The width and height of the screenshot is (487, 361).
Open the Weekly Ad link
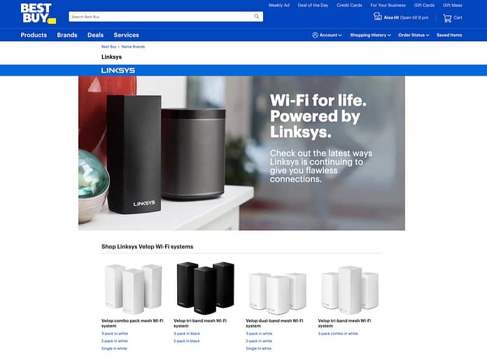click(279, 6)
